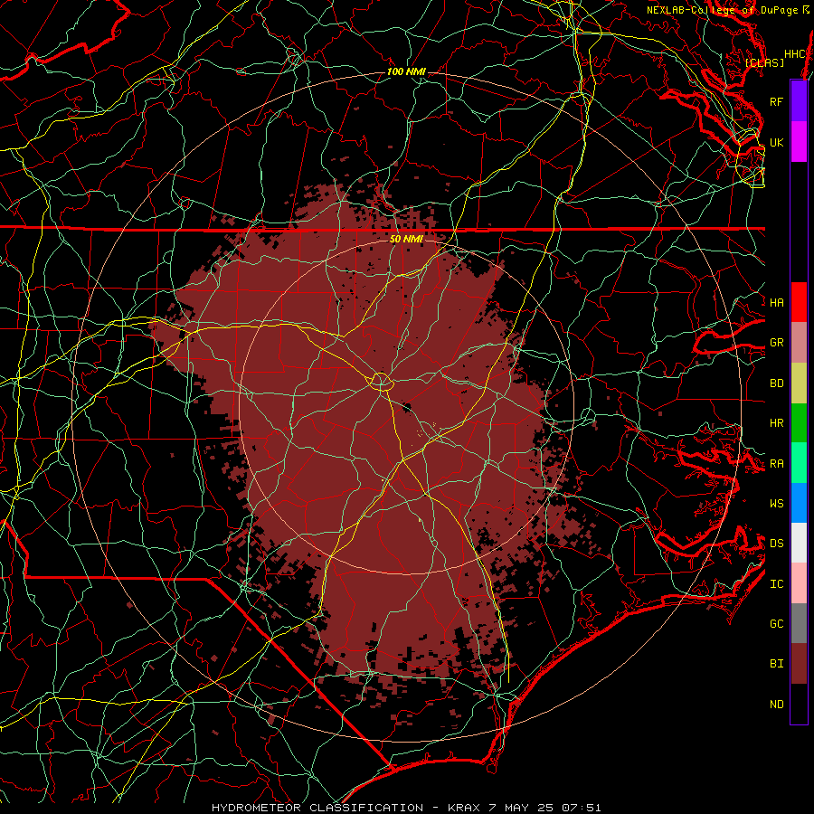Image resolution: width=814 pixels, height=814 pixels.
Task: Click the RA legend label
Action: [x=776, y=464]
